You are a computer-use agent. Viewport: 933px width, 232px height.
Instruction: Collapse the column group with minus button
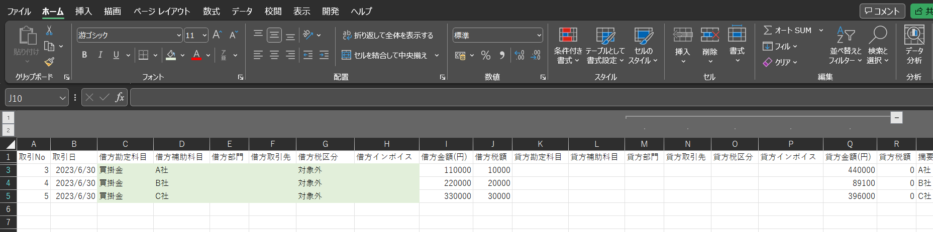[x=896, y=117]
